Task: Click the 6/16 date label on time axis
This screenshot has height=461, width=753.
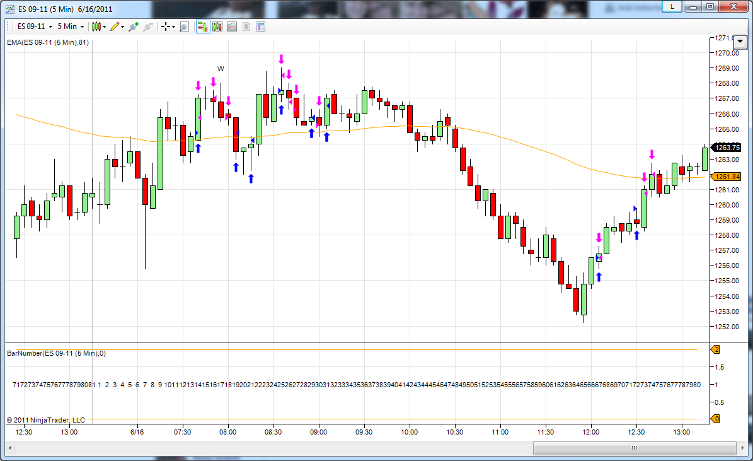Action: (137, 432)
